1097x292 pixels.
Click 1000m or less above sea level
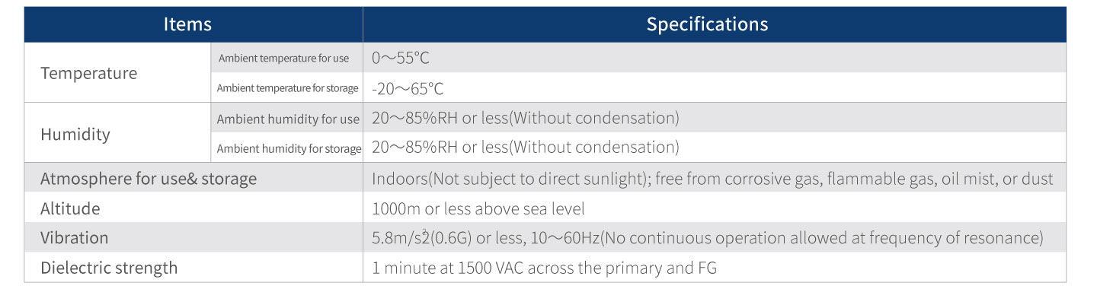point(478,208)
